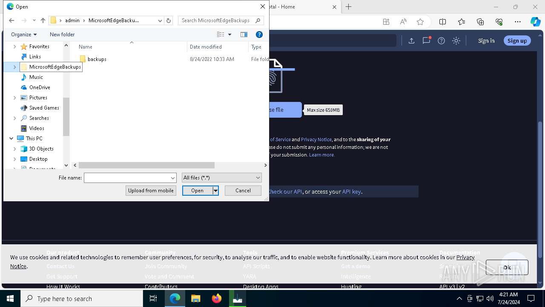Go up one folder level arrow
545x307 pixels.
click(x=43, y=20)
